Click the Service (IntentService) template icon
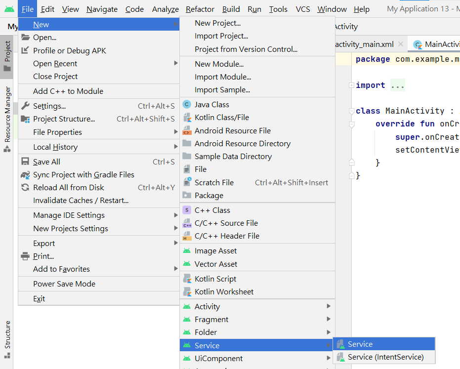460x369 pixels. tap(340, 357)
